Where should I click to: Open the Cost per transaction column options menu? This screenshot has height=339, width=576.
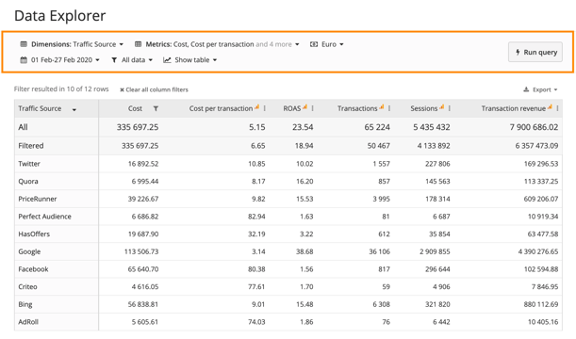click(x=265, y=108)
